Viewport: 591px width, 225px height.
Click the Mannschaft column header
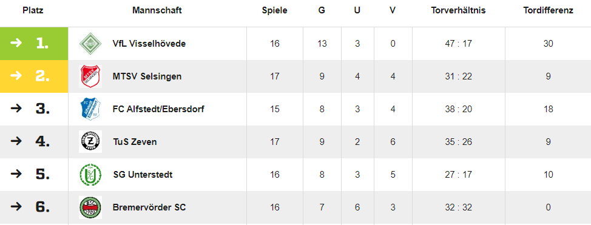(x=157, y=10)
